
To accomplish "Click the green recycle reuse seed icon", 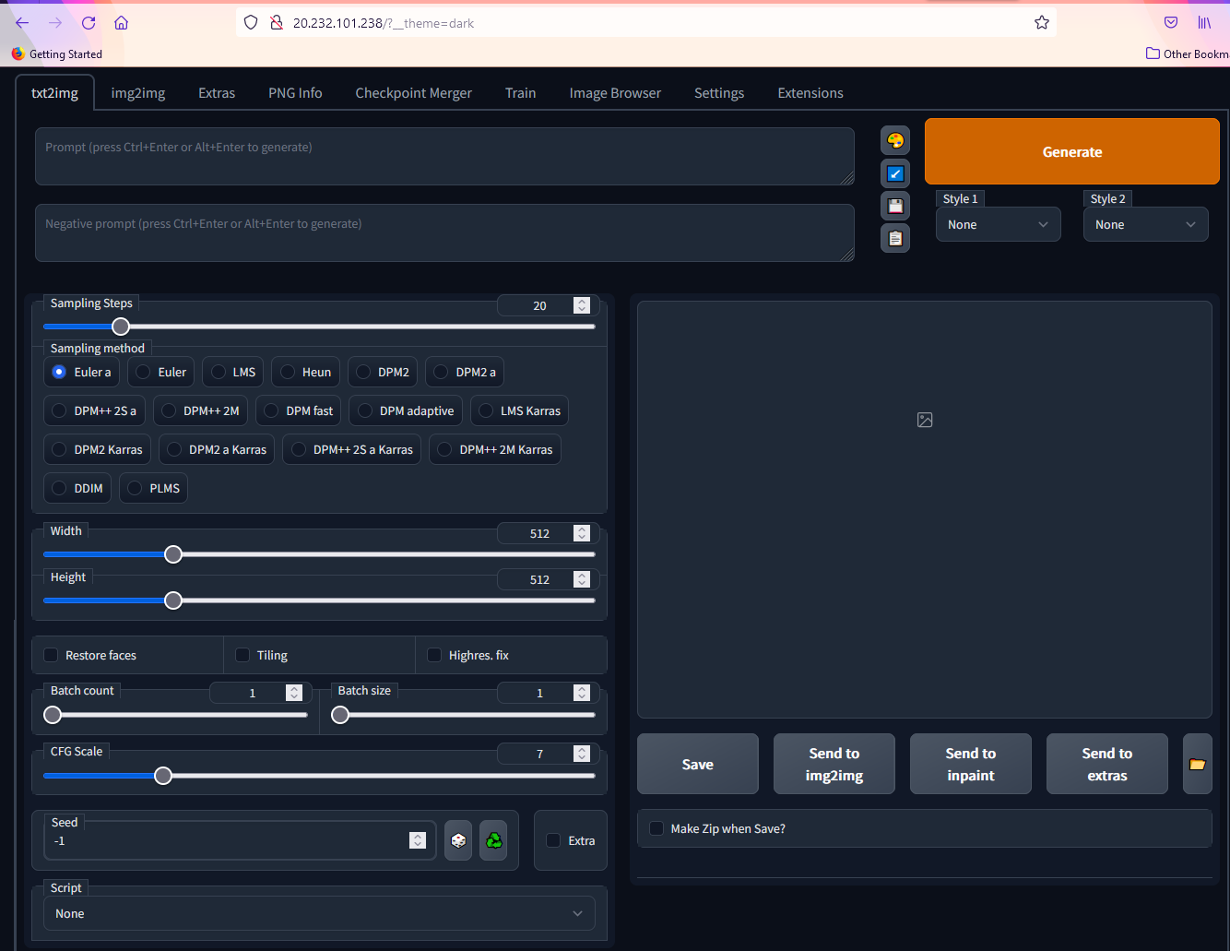I will point(494,840).
